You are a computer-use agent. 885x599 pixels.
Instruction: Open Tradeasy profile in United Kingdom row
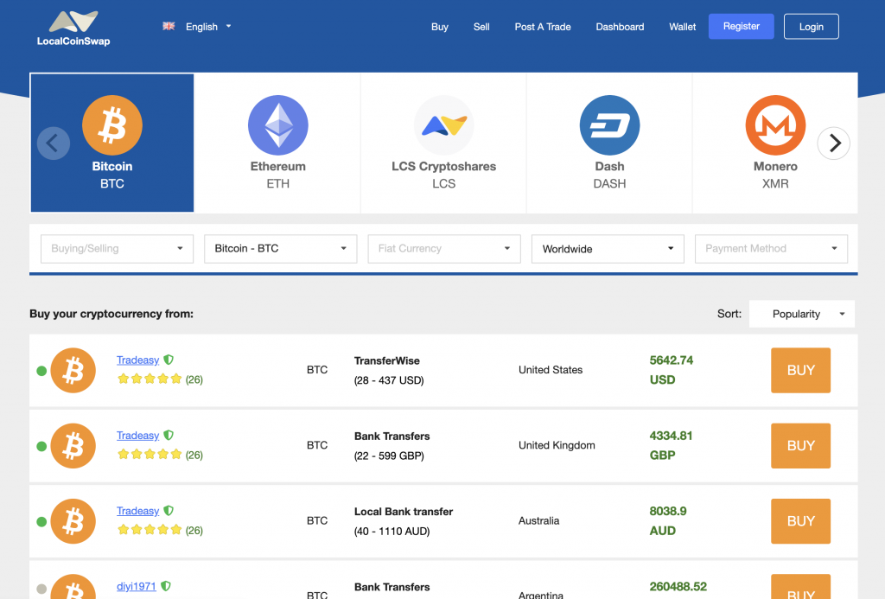tap(137, 436)
